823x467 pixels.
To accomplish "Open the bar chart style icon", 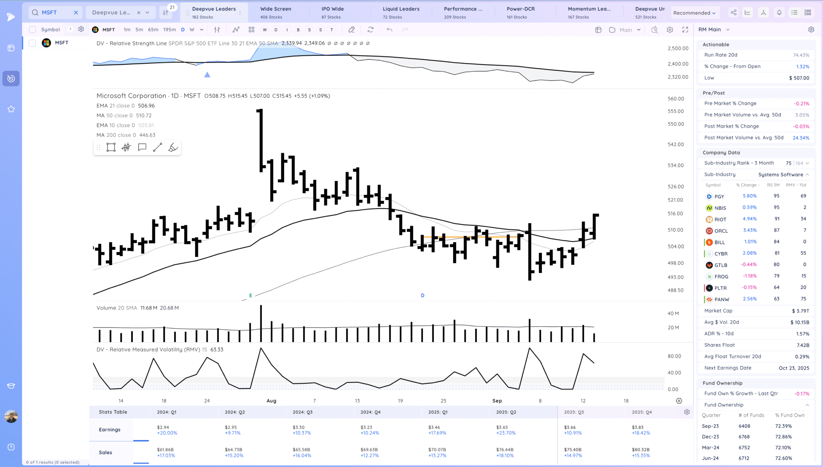I will [x=217, y=30].
